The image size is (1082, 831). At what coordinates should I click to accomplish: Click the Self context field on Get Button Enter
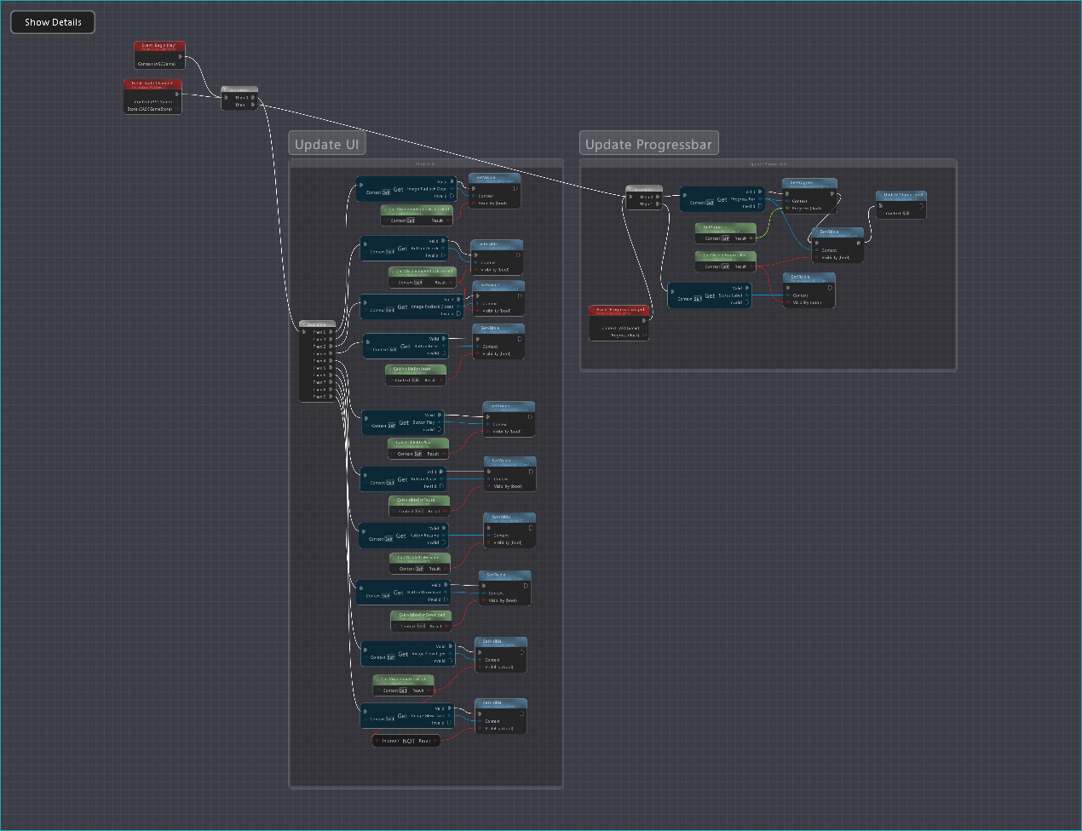[391, 349]
